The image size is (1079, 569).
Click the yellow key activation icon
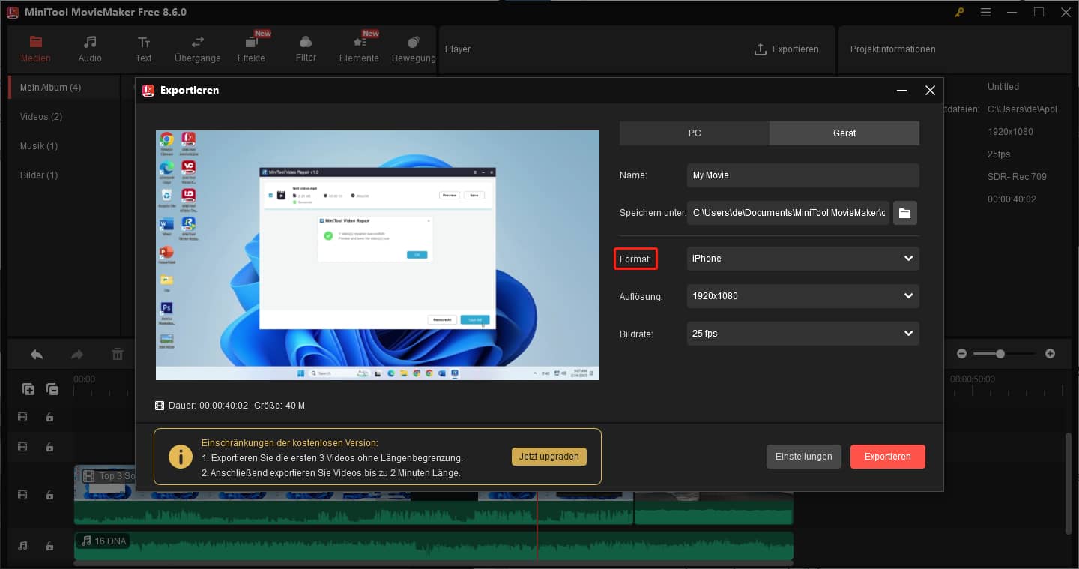click(x=958, y=12)
